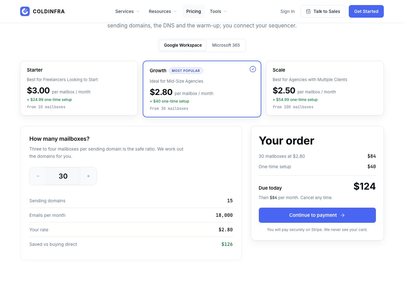Click the One-time setup $40 amount
The image size is (404, 284).
click(371, 167)
